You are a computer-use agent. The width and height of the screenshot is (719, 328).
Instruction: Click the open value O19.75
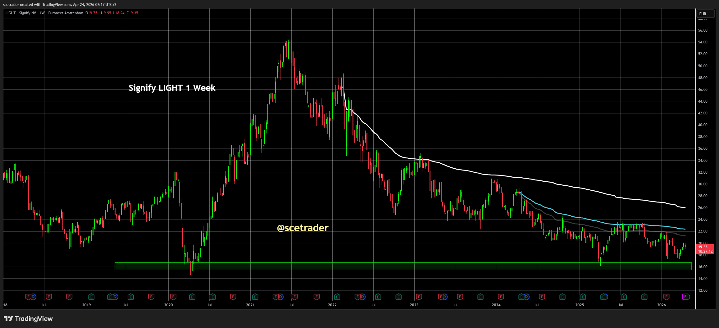92,13
